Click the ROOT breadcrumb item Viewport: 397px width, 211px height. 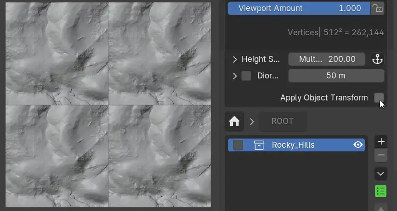coord(282,121)
